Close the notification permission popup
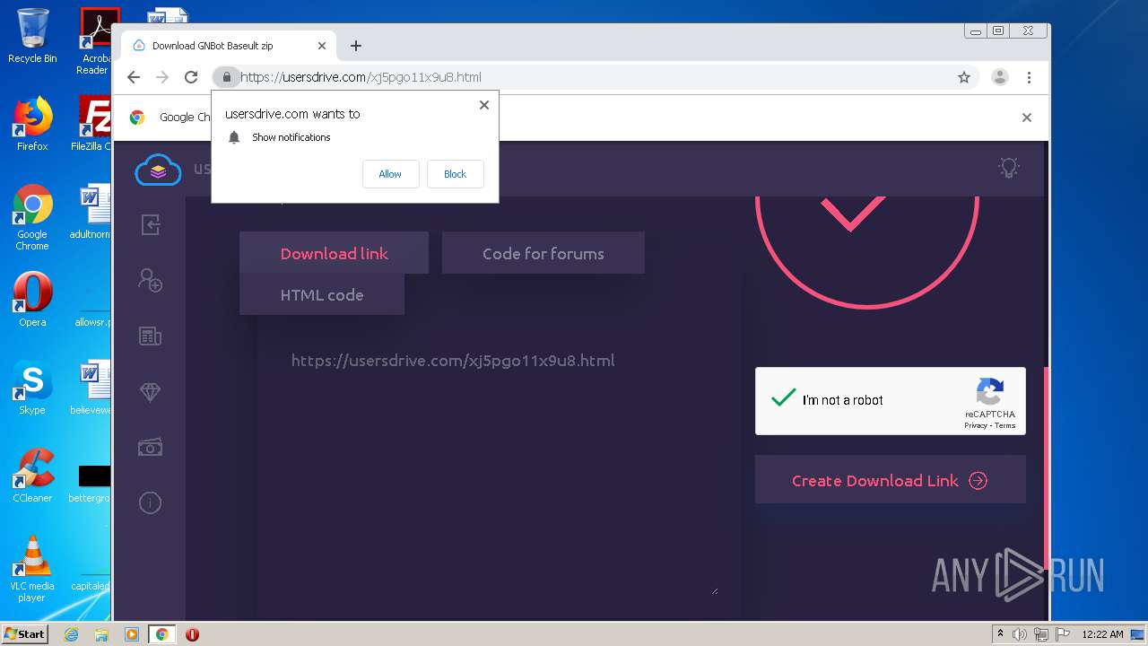Image resolution: width=1148 pixels, height=646 pixels. coord(484,105)
